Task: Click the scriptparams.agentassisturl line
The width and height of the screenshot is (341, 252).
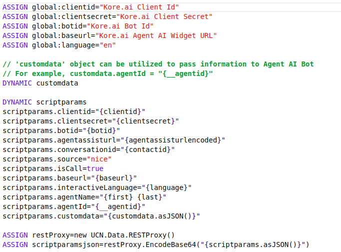Action: (114, 140)
